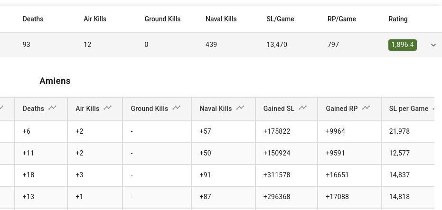Select the Rating column header
The height and width of the screenshot is (210, 442).
[x=398, y=19]
